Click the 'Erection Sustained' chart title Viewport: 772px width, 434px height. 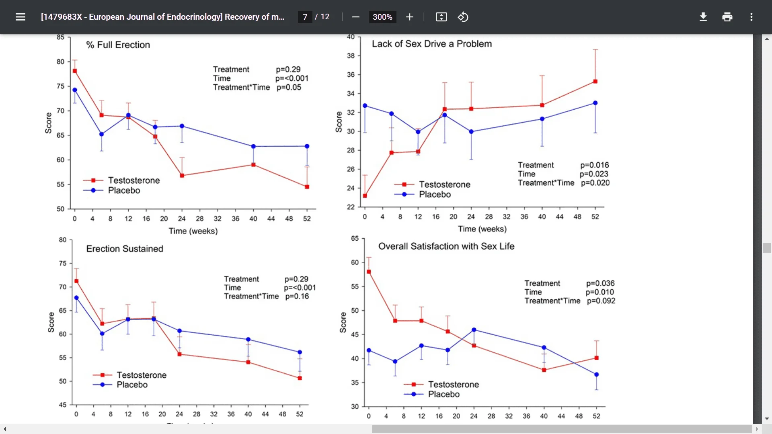pyautogui.click(x=125, y=249)
